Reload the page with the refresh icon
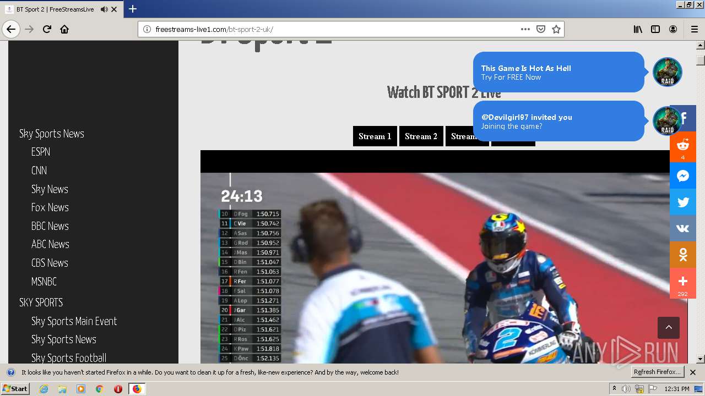This screenshot has width=705, height=396. (47, 29)
